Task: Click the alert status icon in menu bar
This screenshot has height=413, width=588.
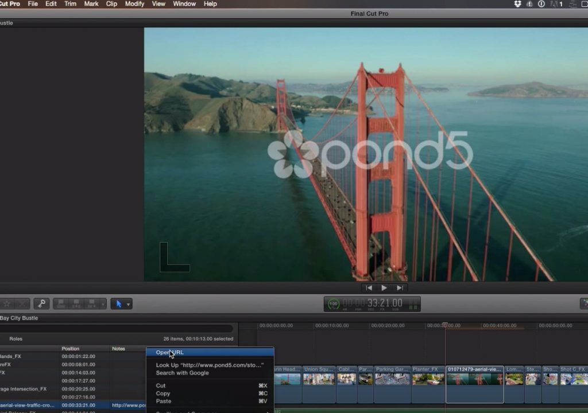Action: [x=529, y=4]
